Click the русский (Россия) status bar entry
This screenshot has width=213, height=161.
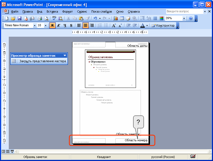(163, 157)
